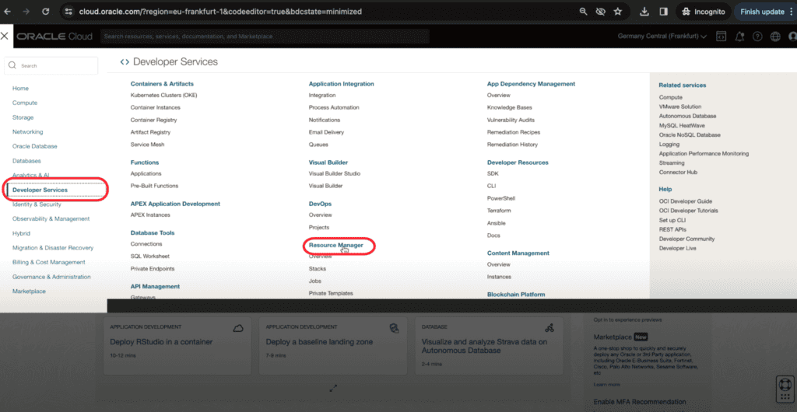Open Notifications link
The height and width of the screenshot is (412, 797).
(325, 120)
